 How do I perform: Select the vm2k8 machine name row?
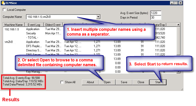[x=8, y=42]
